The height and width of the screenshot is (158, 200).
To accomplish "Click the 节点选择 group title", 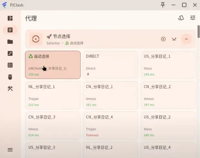I will pyautogui.click(x=58, y=36).
